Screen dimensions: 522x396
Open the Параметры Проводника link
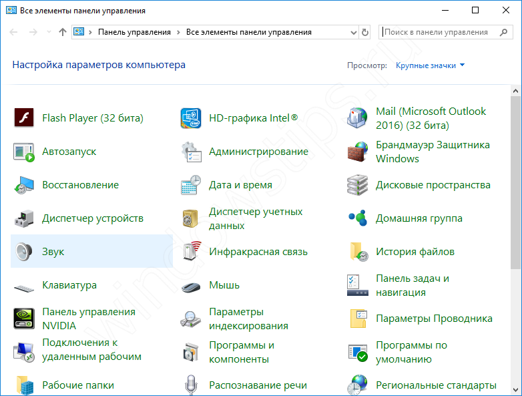[434, 319]
